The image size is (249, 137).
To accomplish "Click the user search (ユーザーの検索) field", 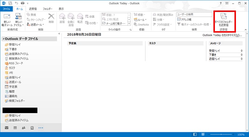I will pyautogui.click(x=194, y=14).
